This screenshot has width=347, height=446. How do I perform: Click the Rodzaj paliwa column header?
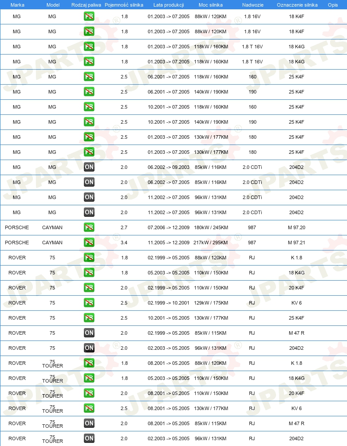pyautogui.click(x=86, y=5)
